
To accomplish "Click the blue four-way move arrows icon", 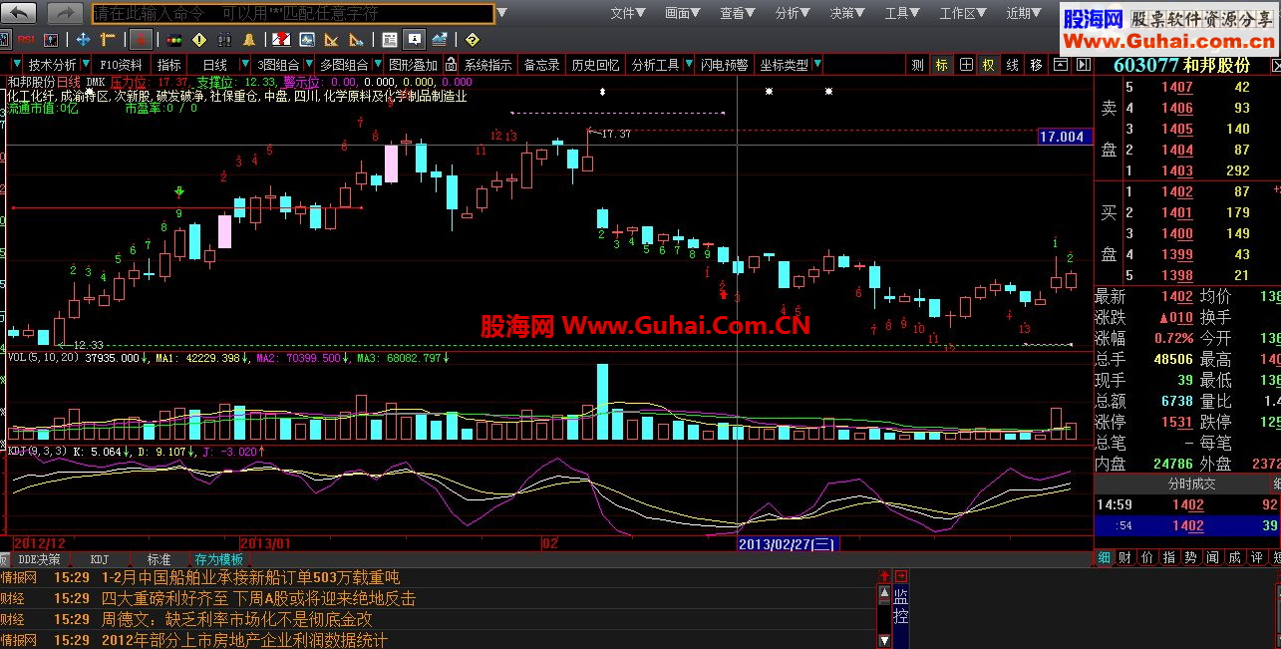I will [x=83, y=40].
